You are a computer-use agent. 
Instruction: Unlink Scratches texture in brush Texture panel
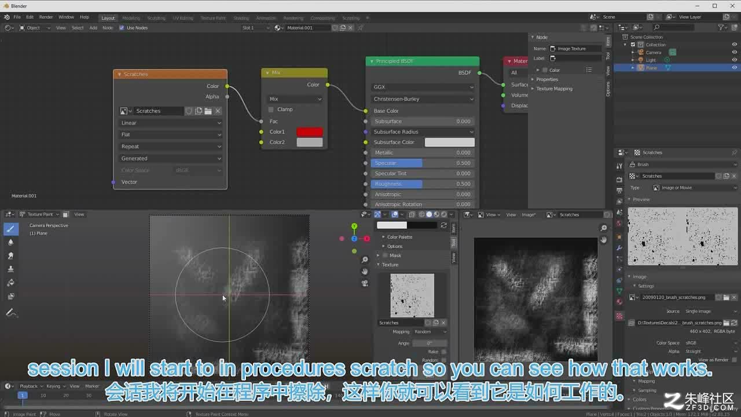443,323
